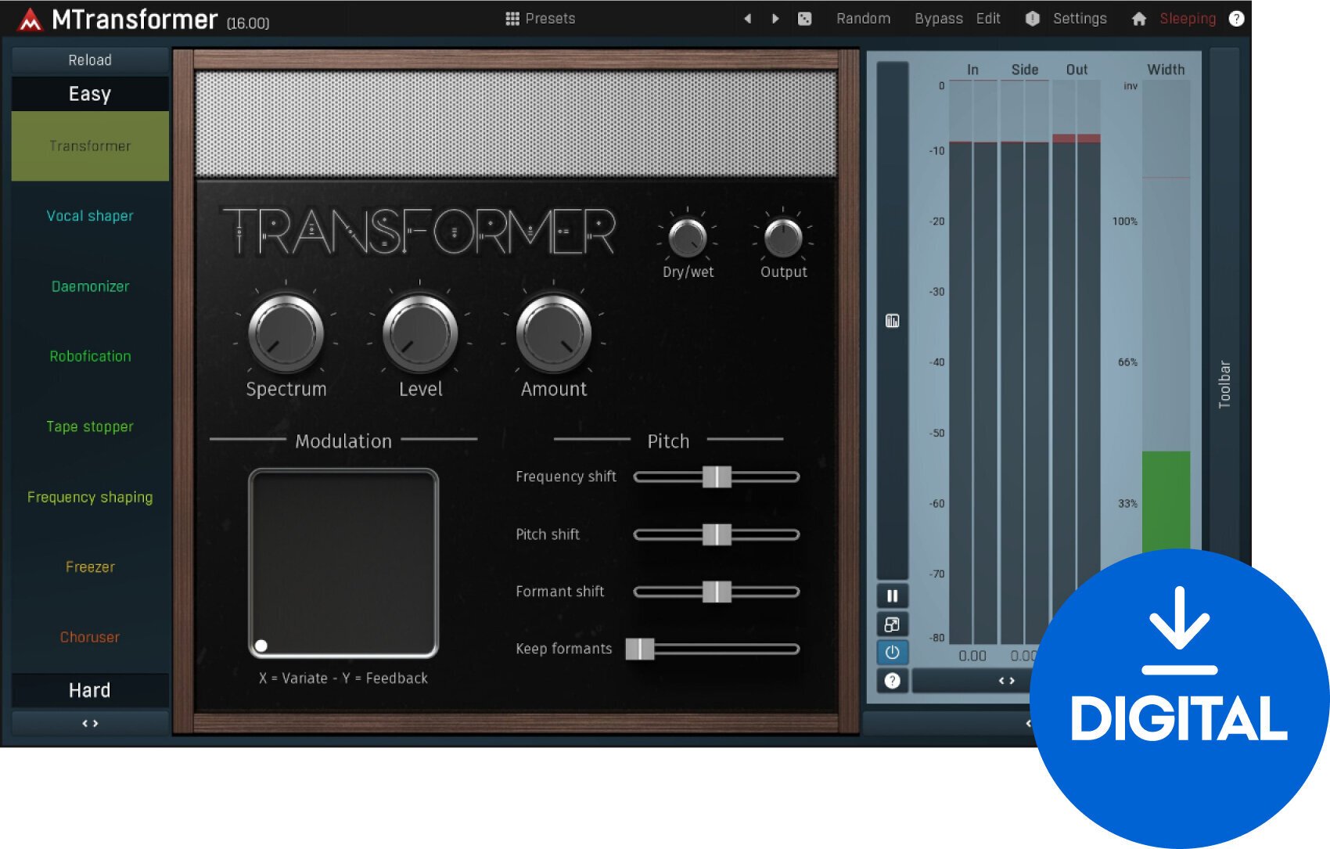Select the Daemonizer preset
The width and height of the screenshot is (1330, 849).
pyautogui.click(x=89, y=286)
